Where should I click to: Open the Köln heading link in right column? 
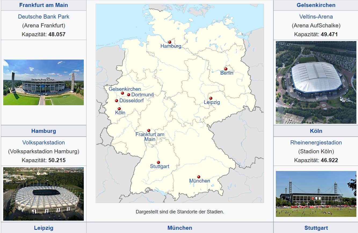(x=316, y=131)
